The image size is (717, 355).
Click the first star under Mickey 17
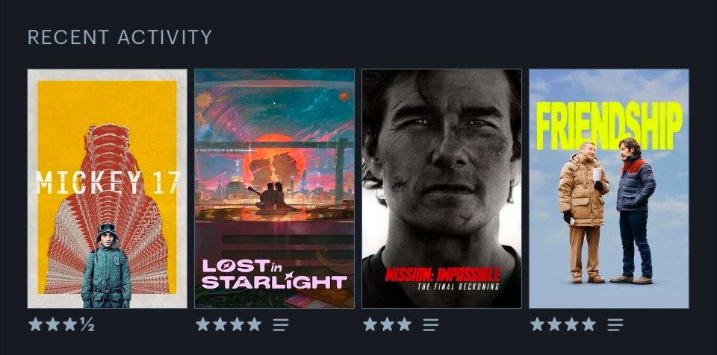tap(36, 324)
